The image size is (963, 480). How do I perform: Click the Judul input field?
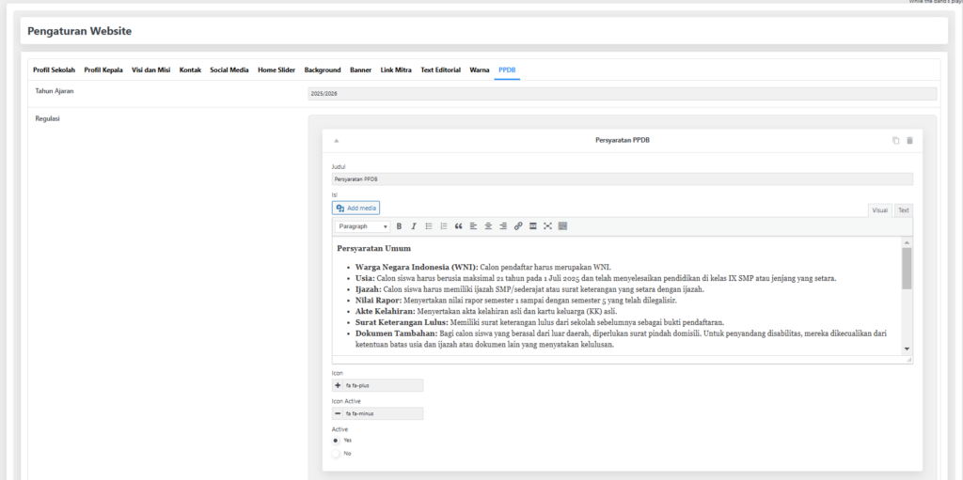coord(622,178)
